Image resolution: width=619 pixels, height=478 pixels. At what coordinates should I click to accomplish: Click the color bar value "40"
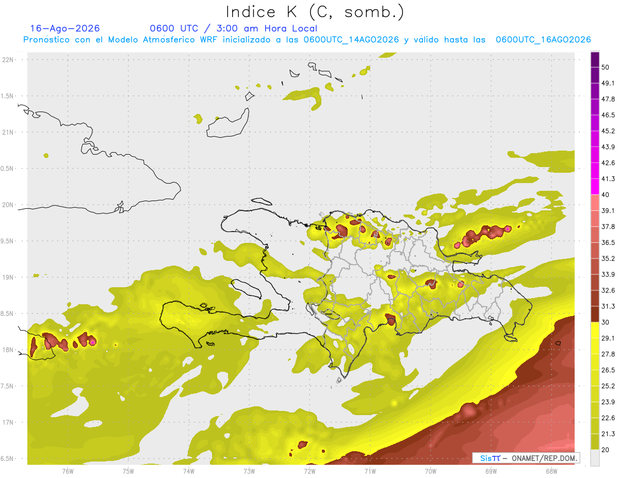(x=606, y=195)
